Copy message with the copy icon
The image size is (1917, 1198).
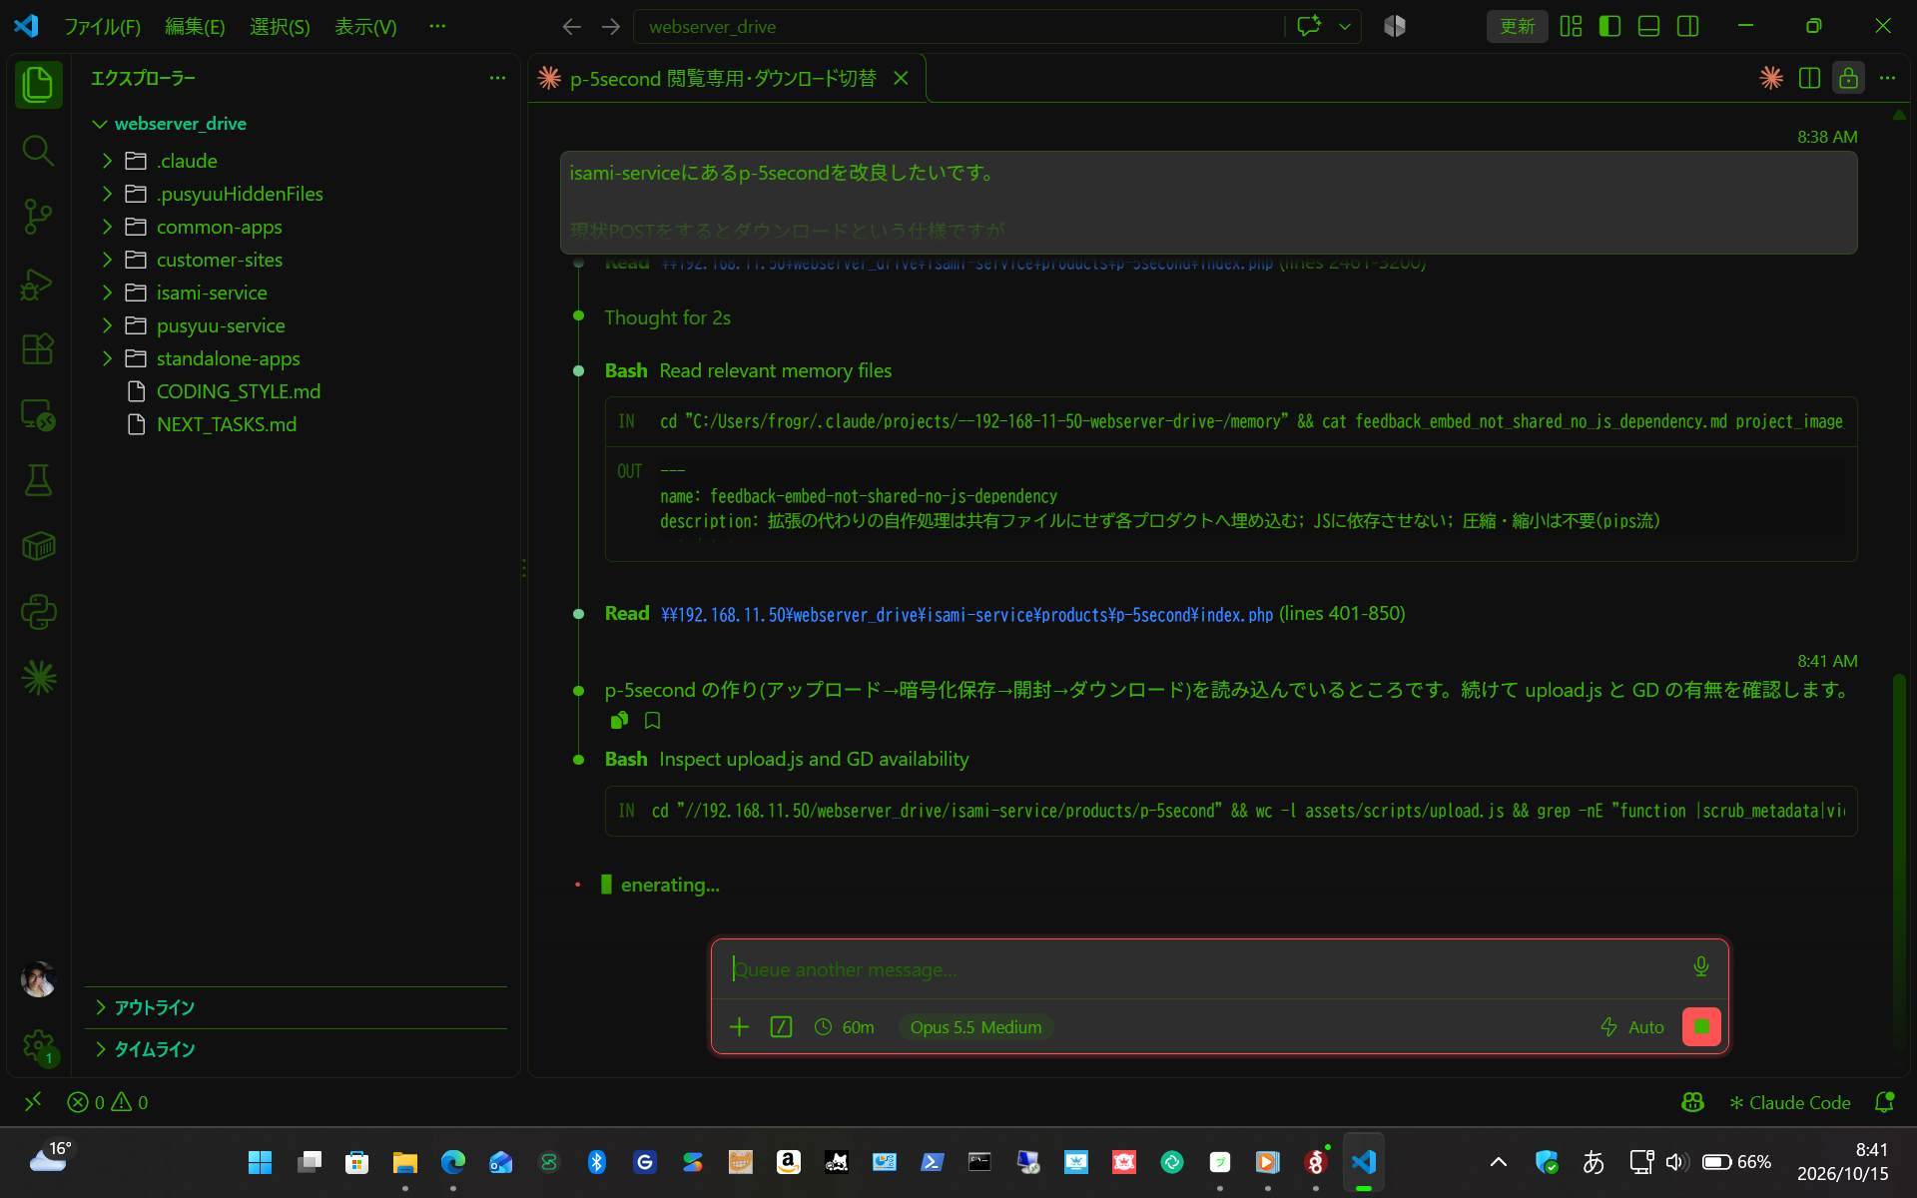tap(620, 721)
